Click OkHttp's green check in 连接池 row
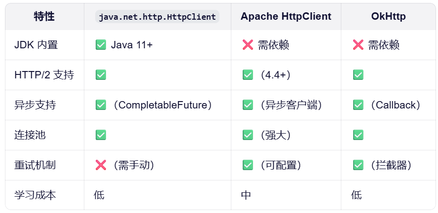Screen dimensions: 438x213 pos(358,135)
